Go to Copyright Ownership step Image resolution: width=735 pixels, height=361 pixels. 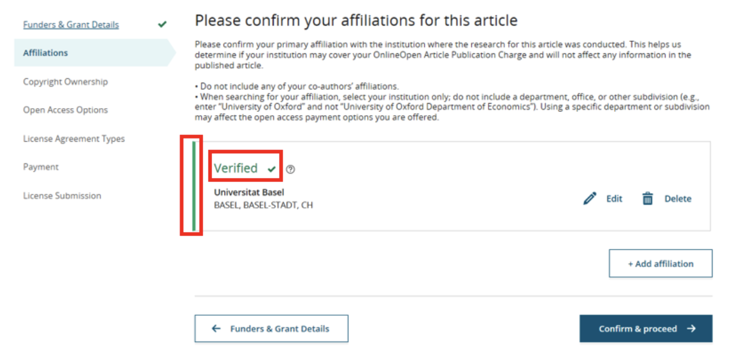point(65,81)
